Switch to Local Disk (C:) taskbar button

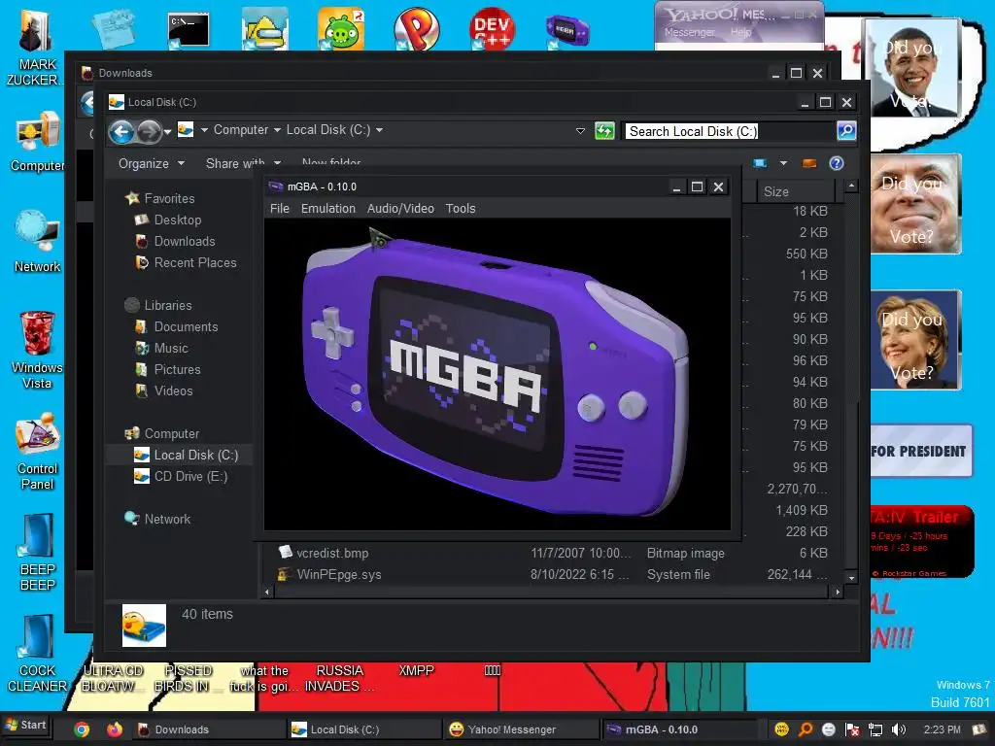(x=363, y=729)
